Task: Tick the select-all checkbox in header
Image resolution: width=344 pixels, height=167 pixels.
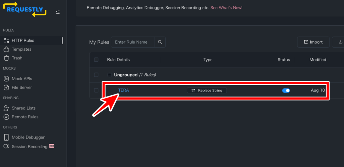Action: [x=96, y=60]
